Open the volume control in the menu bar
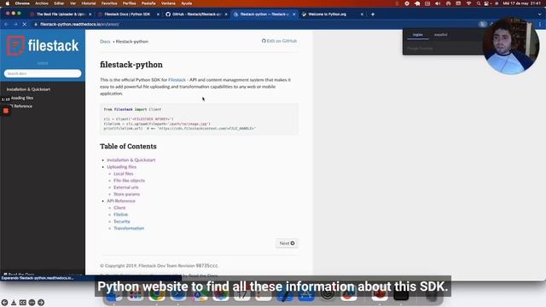546x307 pixels. (438, 3)
